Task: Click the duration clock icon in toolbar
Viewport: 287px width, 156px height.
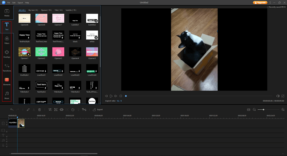Action: [x=73, y=110]
